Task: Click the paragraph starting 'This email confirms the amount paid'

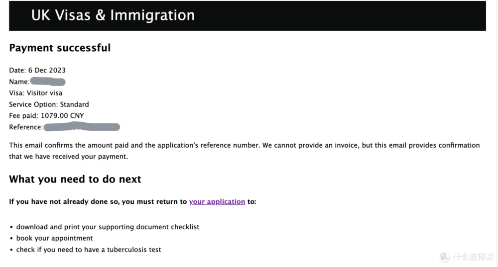Action: pyautogui.click(x=244, y=151)
